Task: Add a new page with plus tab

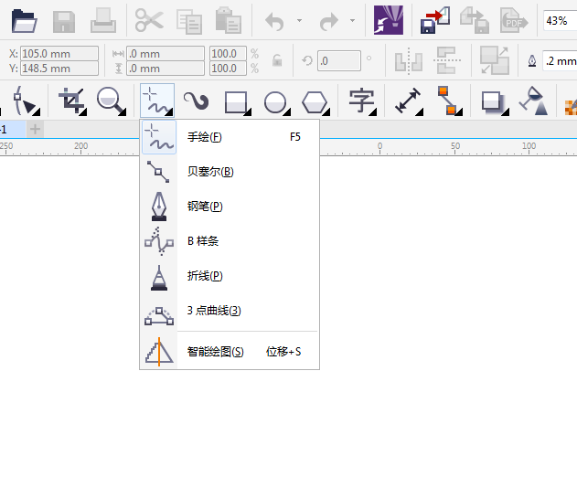Action: [35, 129]
